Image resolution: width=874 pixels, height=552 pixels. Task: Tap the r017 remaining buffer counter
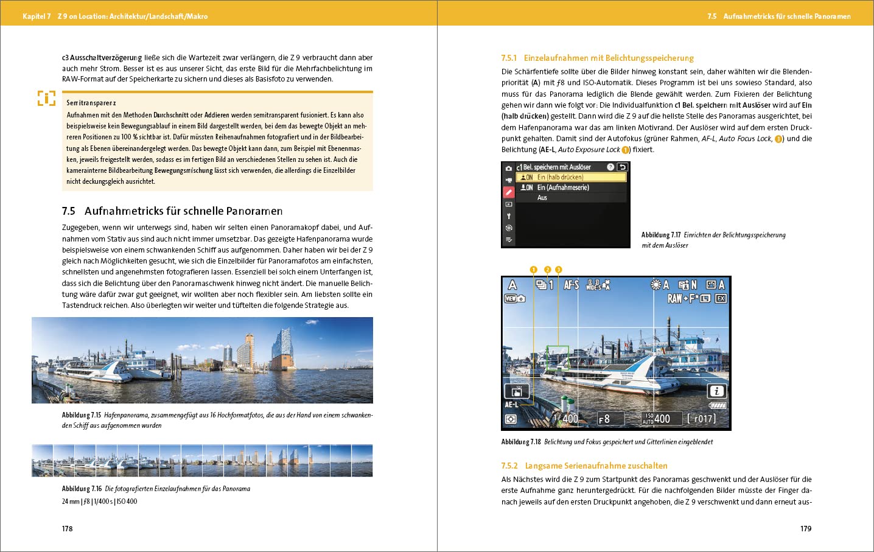tap(701, 419)
